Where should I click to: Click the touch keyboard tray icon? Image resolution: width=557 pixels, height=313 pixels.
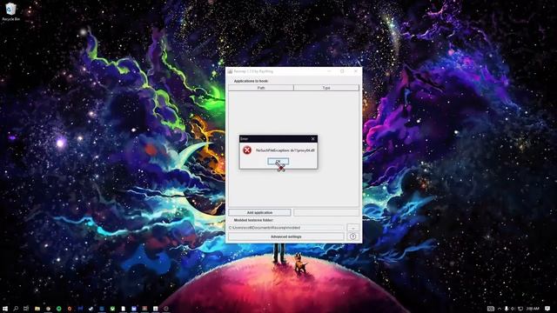click(x=491, y=309)
